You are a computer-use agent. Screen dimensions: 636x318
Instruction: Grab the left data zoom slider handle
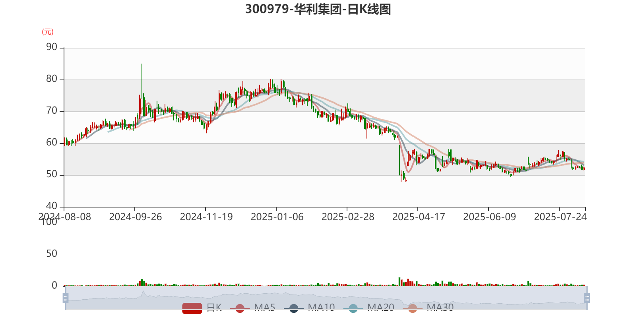click(66, 298)
